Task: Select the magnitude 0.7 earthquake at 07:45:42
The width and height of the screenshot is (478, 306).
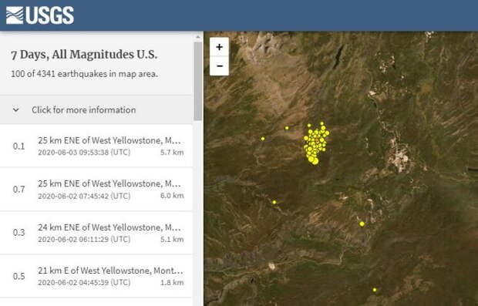Action: 96,190
